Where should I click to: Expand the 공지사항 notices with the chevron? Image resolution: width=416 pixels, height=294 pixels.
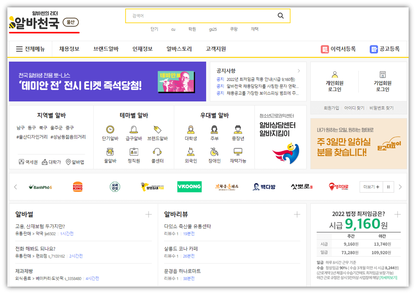pyautogui.click(x=299, y=71)
